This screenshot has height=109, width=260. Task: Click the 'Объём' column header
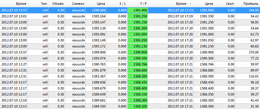click(x=57, y=4)
